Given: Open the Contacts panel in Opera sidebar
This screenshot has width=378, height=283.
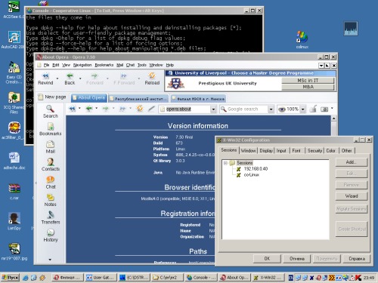Looking at the screenshot, I should 50,165.
